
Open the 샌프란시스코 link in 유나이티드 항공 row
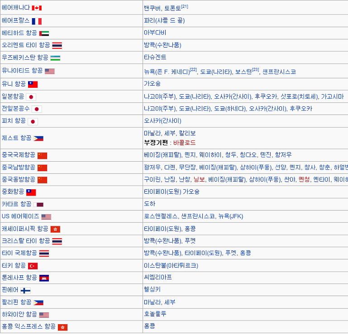pos(279,72)
